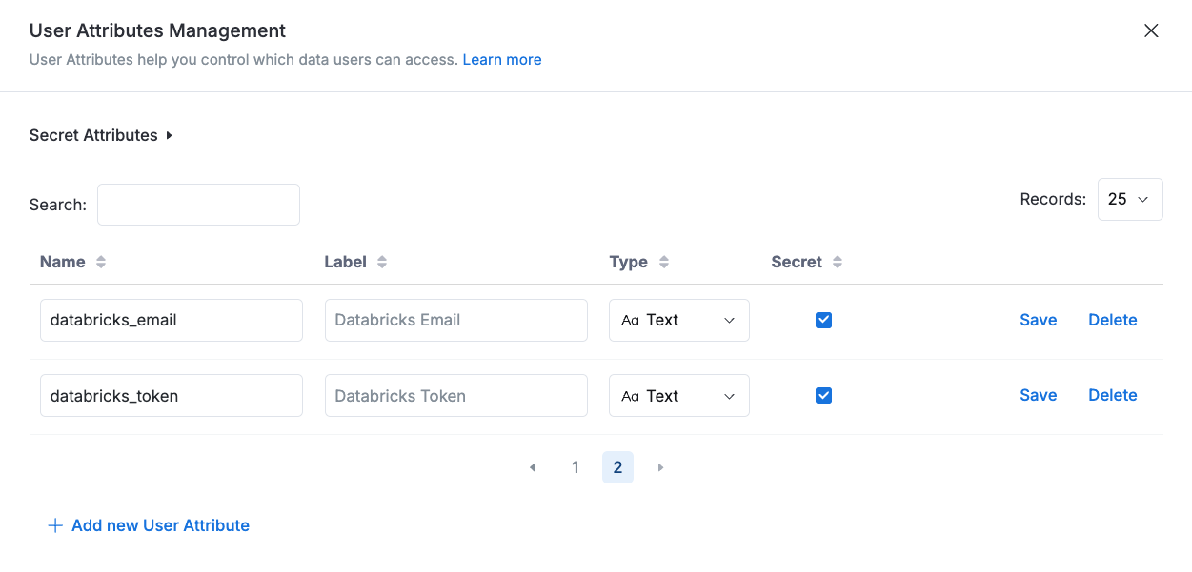Screen dimensions: 1192x572
Task: Open Records per page dropdown
Action: coord(1129,200)
